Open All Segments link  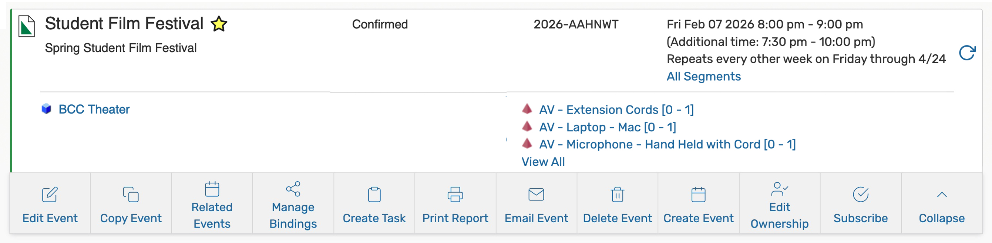coord(703,76)
